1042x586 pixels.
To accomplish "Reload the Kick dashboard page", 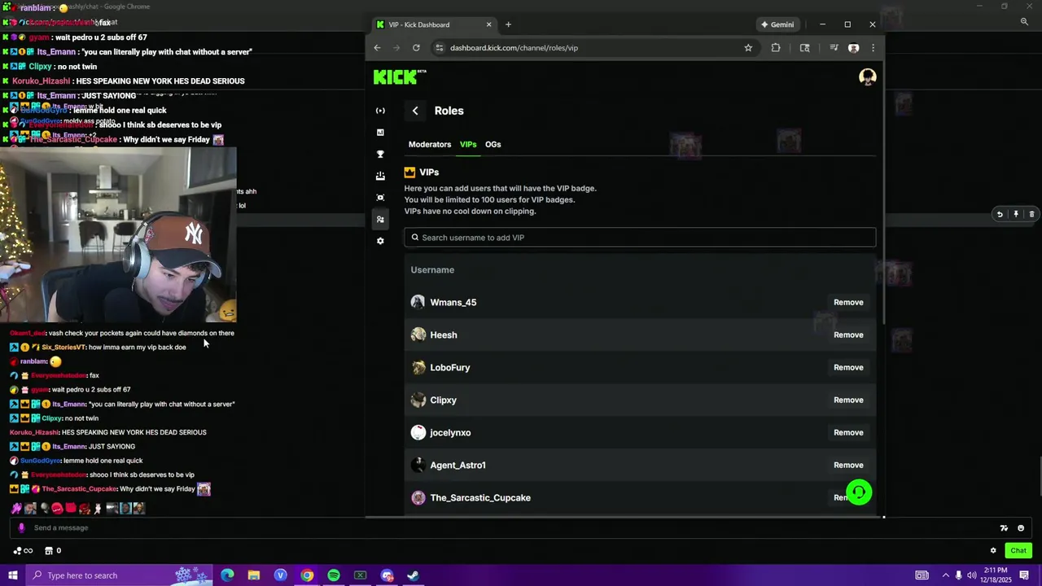I will pos(416,48).
